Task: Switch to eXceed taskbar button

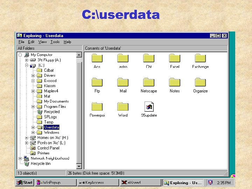Action: point(140,183)
